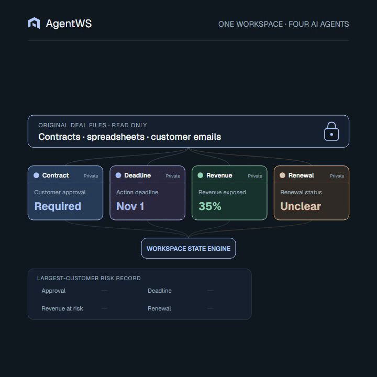Click the 'Required' value

58,206
